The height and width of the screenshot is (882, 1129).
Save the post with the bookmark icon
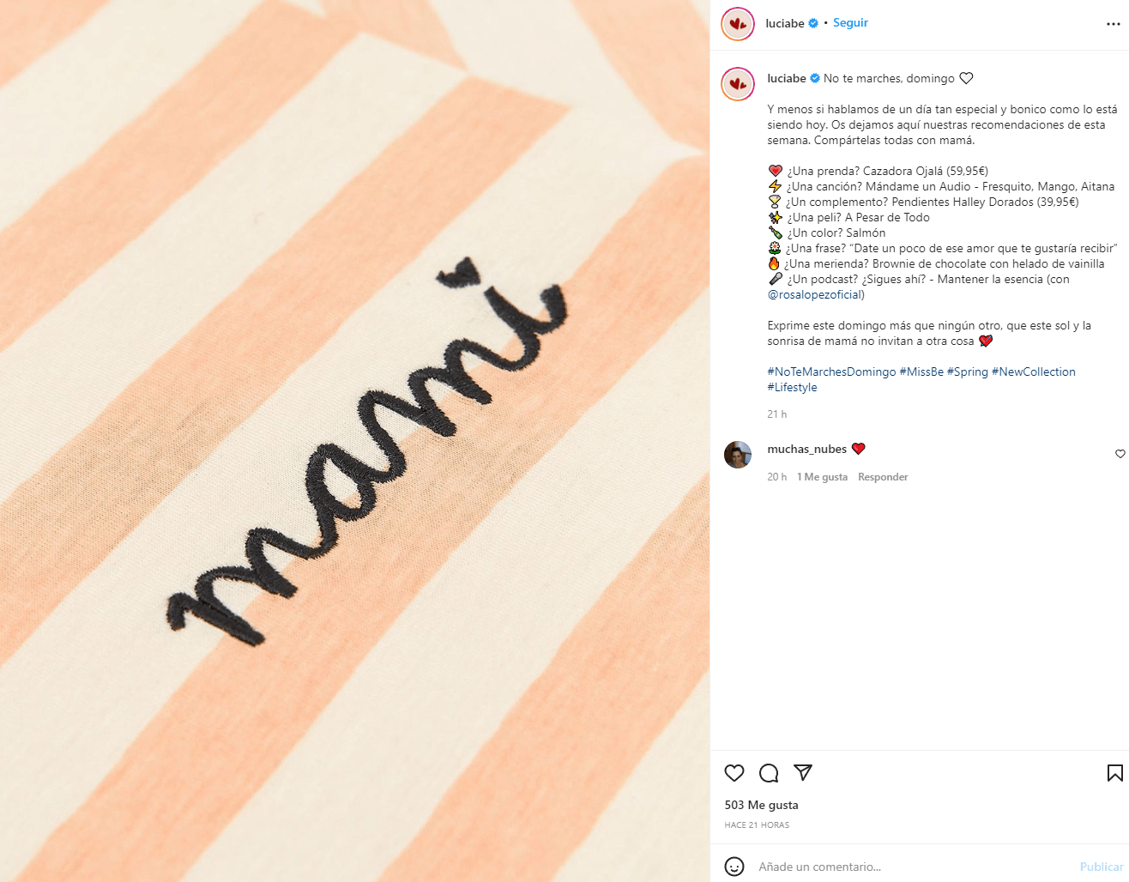(x=1114, y=773)
